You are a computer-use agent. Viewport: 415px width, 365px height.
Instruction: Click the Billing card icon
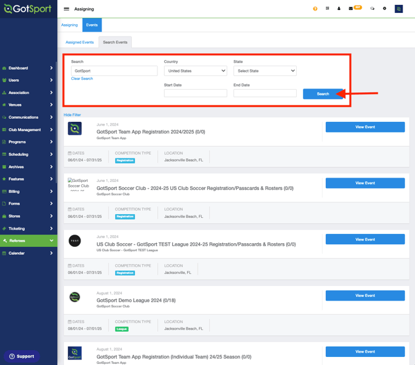4,191
